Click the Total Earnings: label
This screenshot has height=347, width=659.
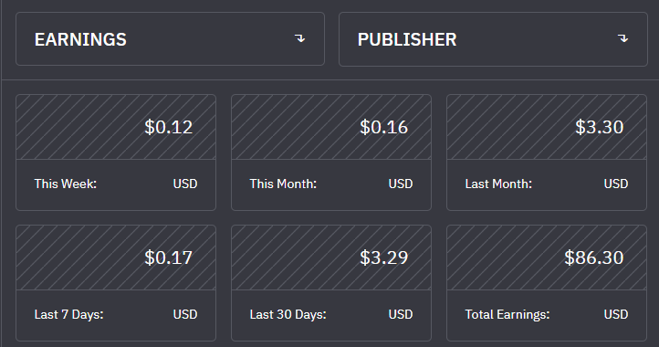(507, 315)
